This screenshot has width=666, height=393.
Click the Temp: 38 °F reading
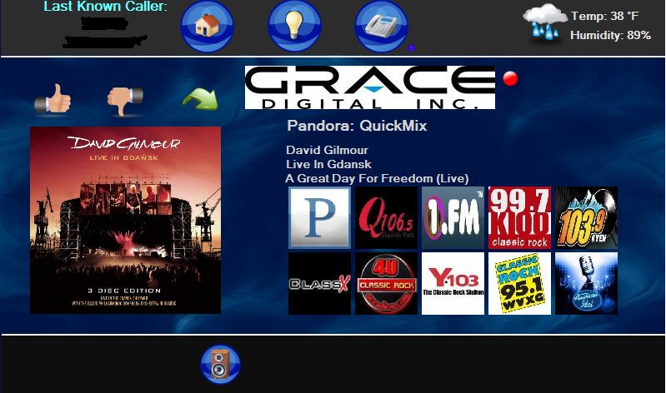[605, 16]
